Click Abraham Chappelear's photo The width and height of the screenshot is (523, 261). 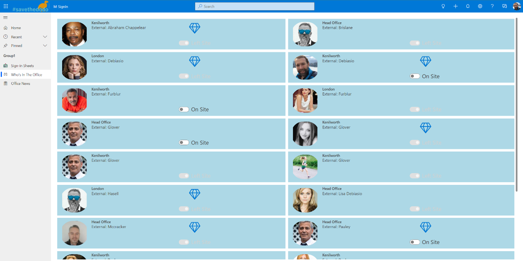pyautogui.click(x=74, y=34)
